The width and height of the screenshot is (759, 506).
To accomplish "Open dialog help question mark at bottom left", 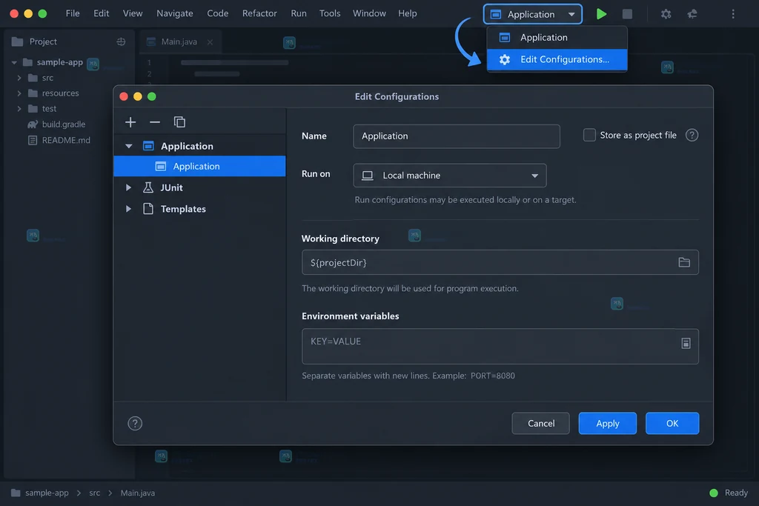I will [x=135, y=423].
